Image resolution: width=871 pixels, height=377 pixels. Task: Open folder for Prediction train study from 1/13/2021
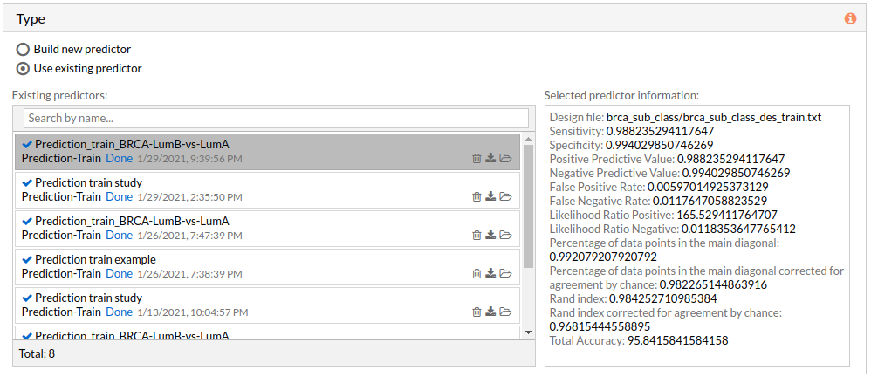[505, 312]
